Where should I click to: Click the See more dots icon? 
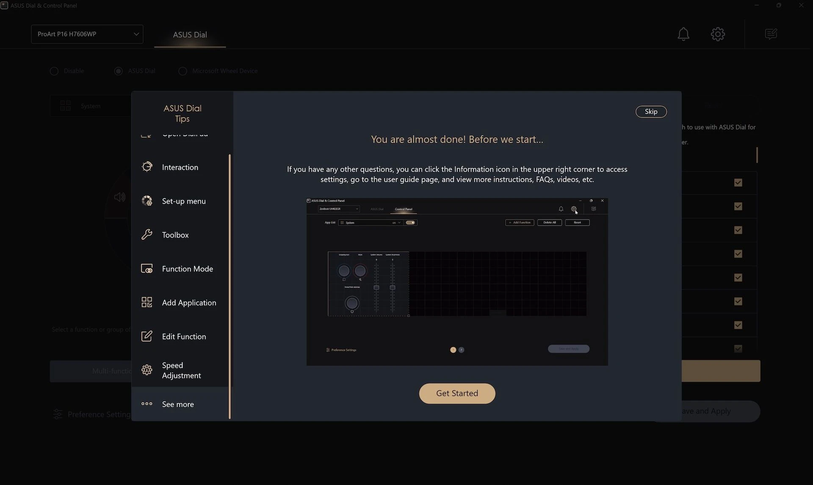click(x=147, y=404)
